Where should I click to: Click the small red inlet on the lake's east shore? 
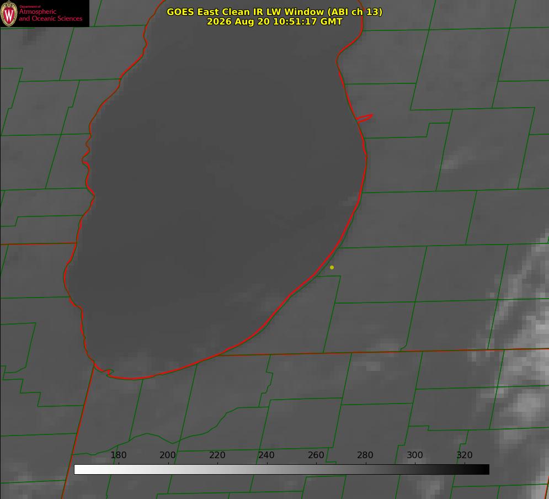click(x=365, y=118)
